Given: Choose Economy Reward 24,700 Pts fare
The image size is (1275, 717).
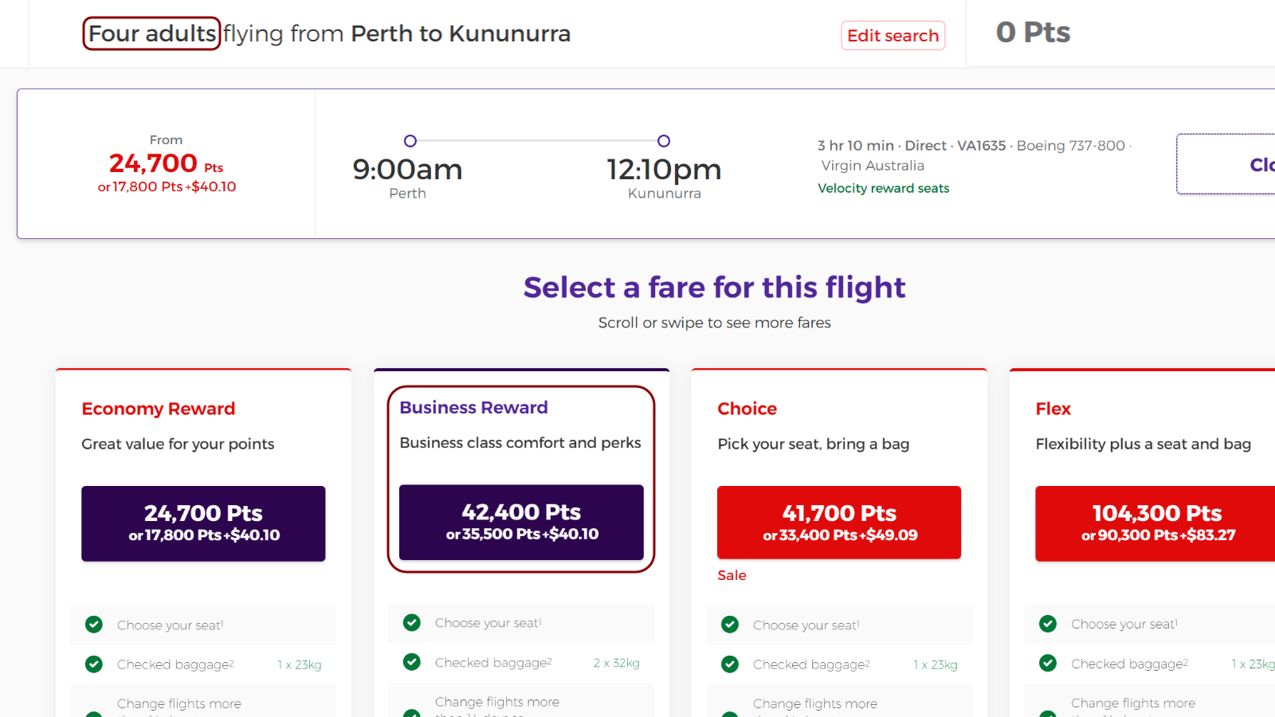Looking at the screenshot, I should tap(203, 523).
